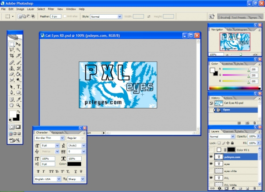265x192 pixels.
Task: Open the Filter menu
Action: pos(51,9)
